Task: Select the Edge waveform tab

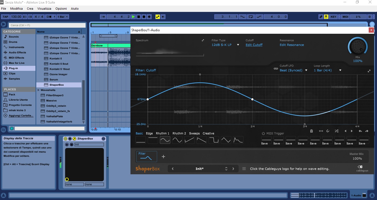Action: (149, 133)
